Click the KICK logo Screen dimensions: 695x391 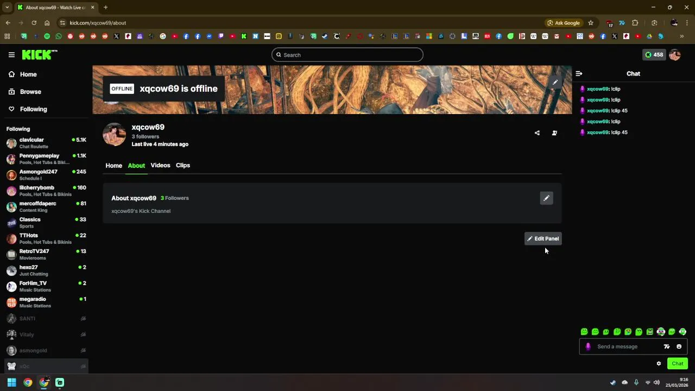39,54
